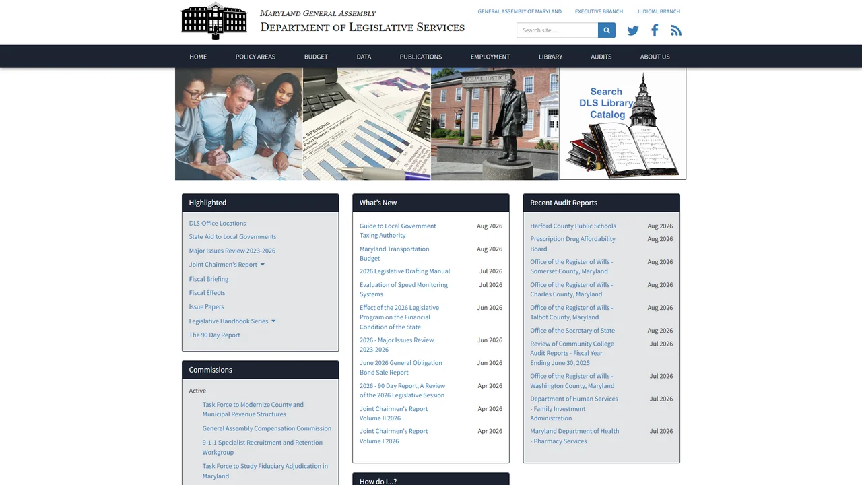
Task: Expand the Legislative Handbook Series dropdown
Action: [273, 321]
